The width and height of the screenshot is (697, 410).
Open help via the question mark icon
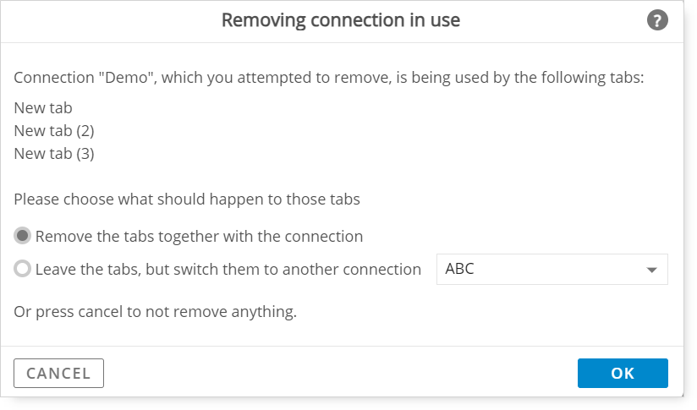click(x=657, y=20)
